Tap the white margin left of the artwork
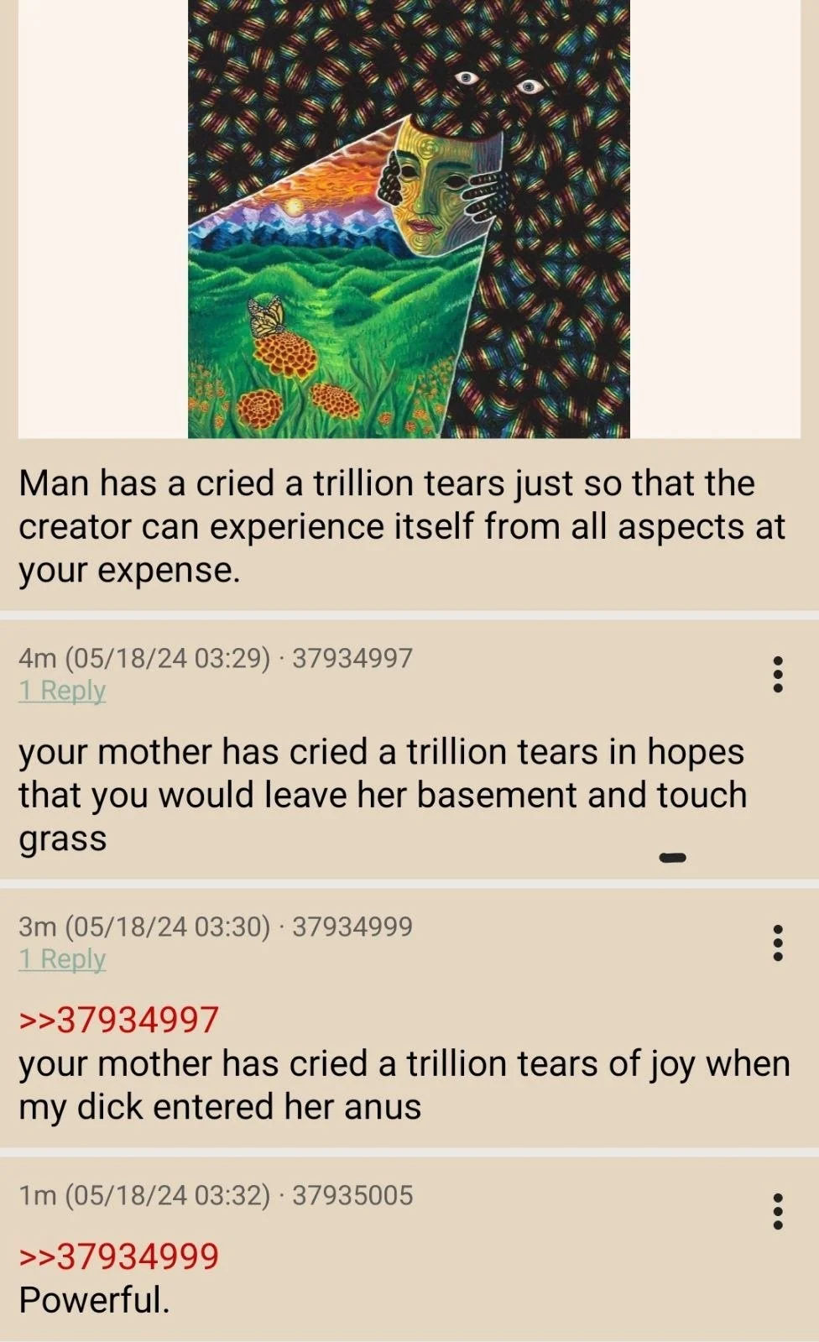Image resolution: width=819 pixels, height=1342 pixels. (102, 219)
